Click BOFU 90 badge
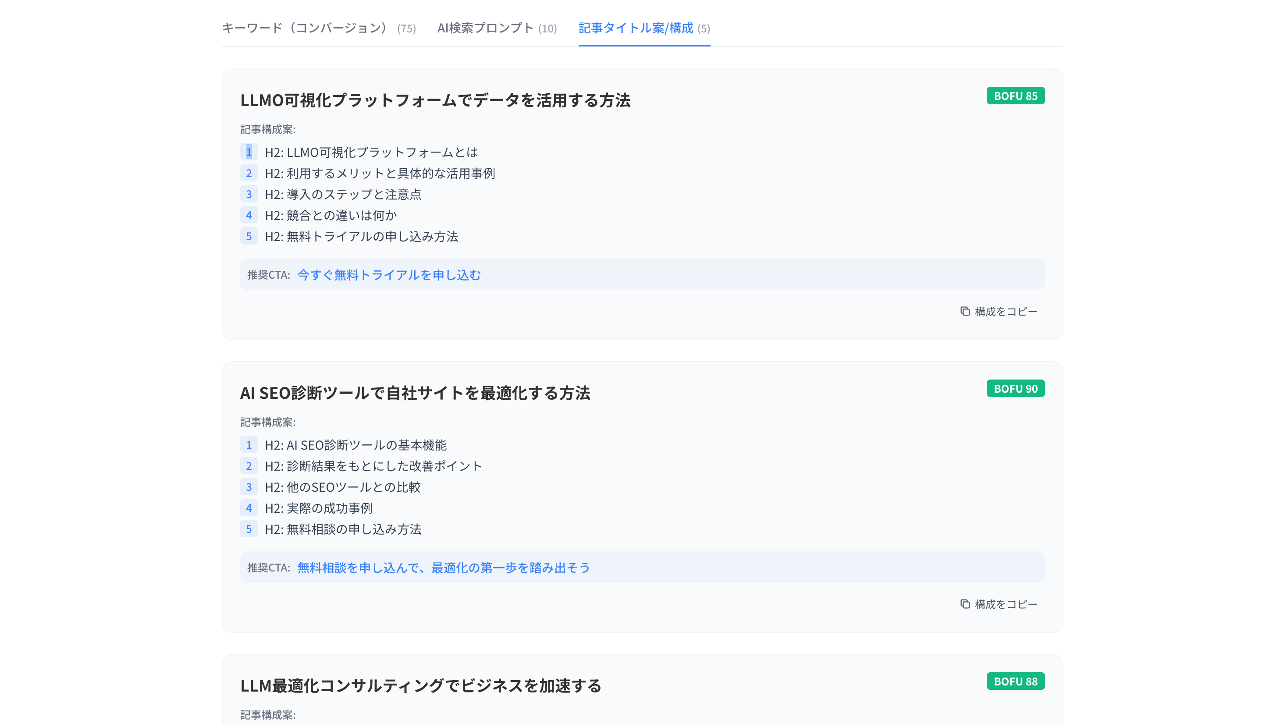Viewport: 1287px width, 724px height. (1015, 389)
